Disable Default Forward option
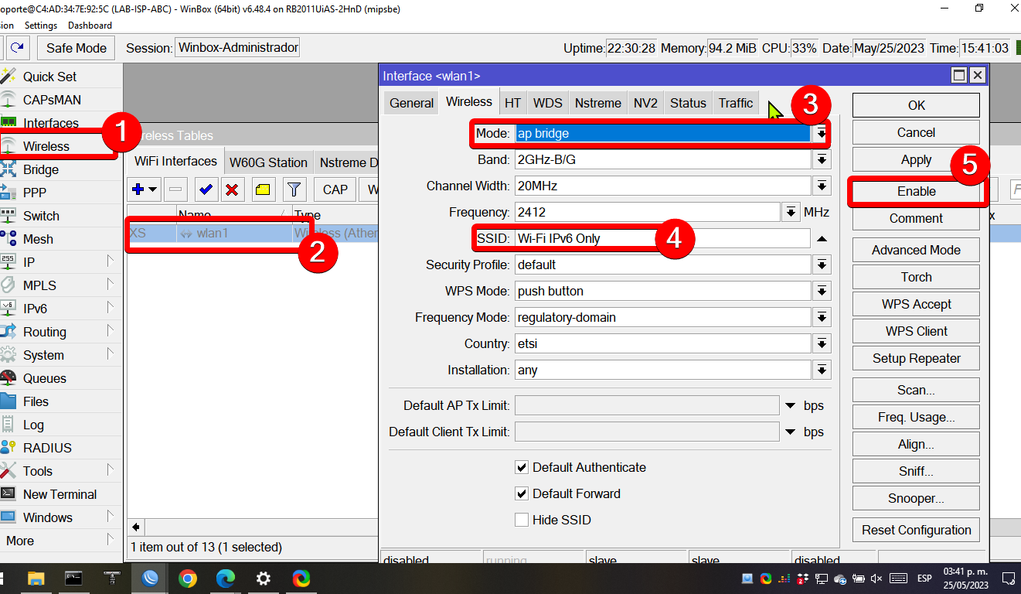 tap(522, 493)
